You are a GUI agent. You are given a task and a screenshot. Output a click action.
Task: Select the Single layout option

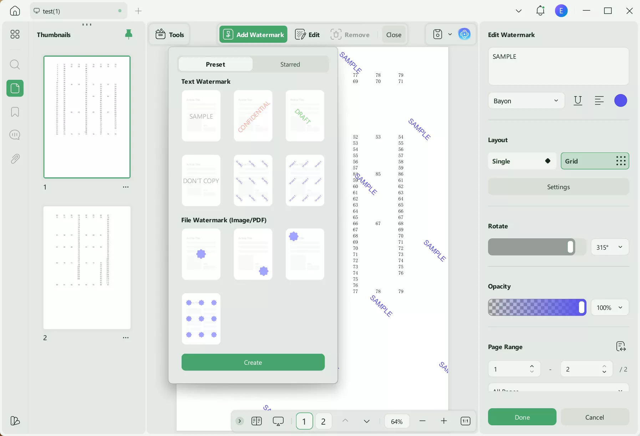pos(522,161)
